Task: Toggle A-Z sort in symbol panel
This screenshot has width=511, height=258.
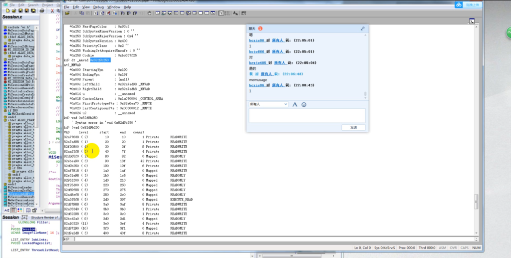Action: click(x=6, y=211)
